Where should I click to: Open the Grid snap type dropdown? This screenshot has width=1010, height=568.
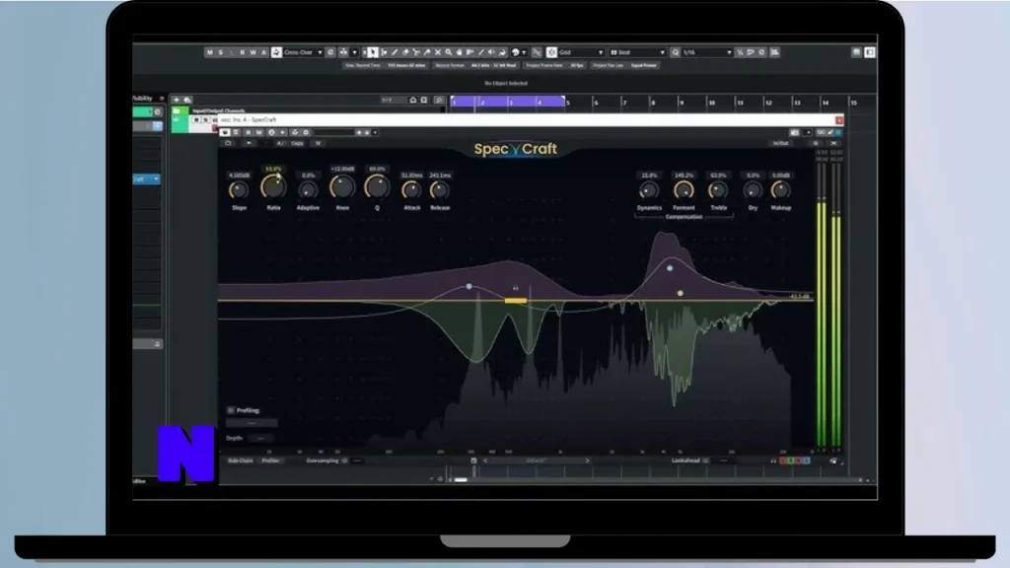582,52
